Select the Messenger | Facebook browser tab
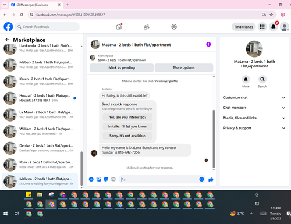 [36, 5]
